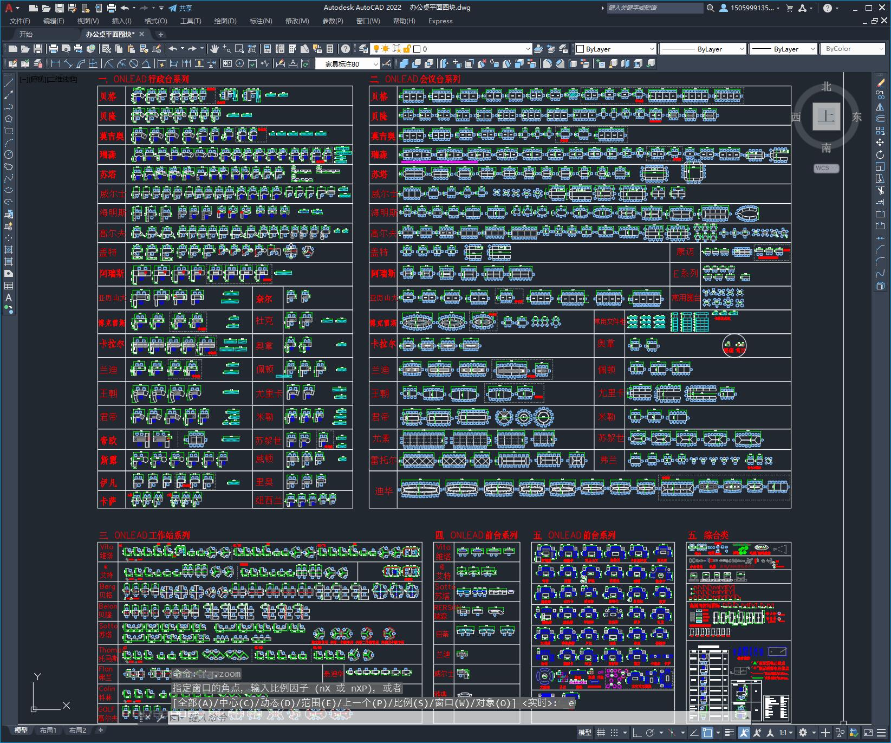Click the search magnifier icon in title bar
Viewport: 891px width, 743px height.
(711, 8)
